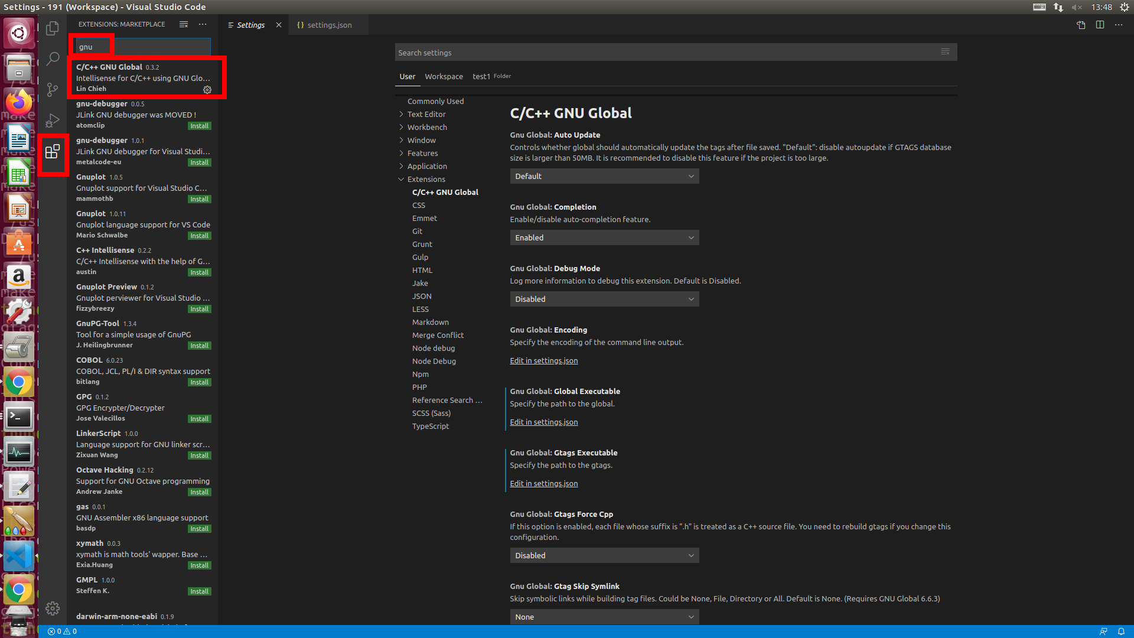1134x638 pixels.
Task: Close the Settings tab
Action: pos(279,25)
